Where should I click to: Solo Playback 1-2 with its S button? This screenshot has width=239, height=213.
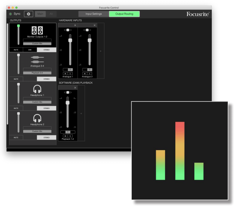[x=70, y=136]
